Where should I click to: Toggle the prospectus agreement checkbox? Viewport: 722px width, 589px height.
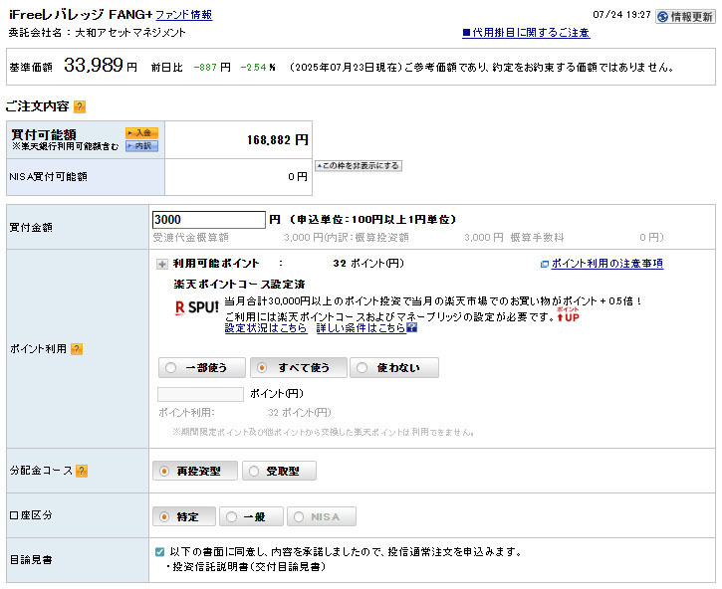point(160,551)
